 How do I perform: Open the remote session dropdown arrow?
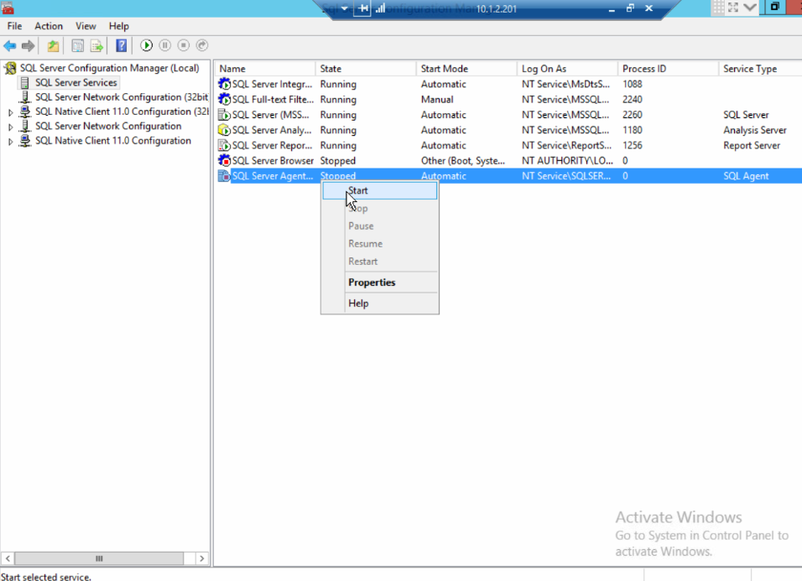(x=345, y=8)
